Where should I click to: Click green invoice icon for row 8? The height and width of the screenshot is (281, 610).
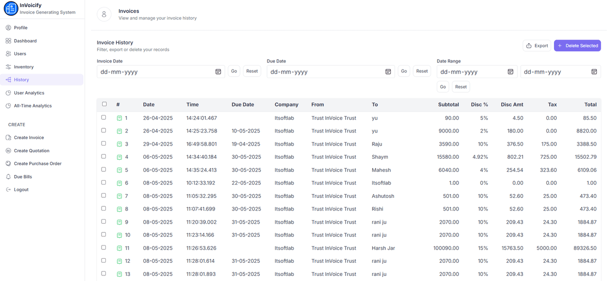(x=119, y=209)
